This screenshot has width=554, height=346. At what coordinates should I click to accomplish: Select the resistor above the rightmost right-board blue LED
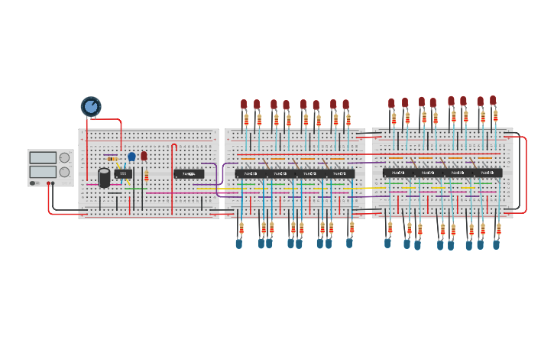point(498,229)
